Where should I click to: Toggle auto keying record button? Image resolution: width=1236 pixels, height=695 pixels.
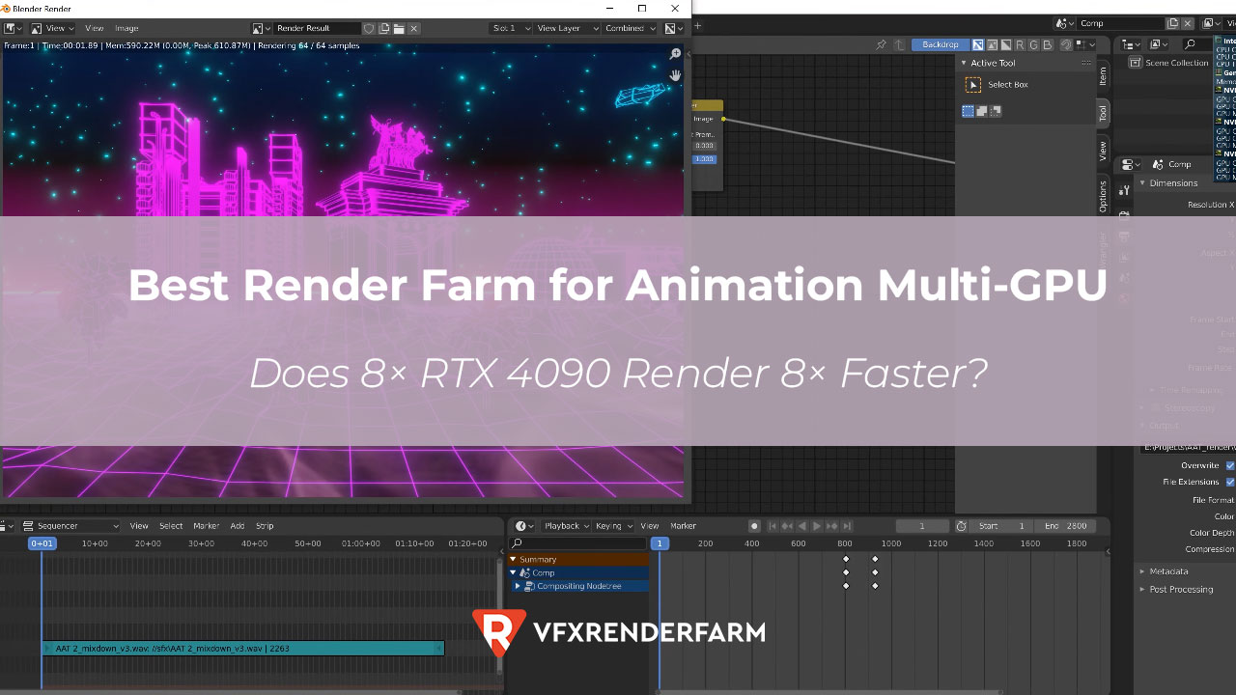pyautogui.click(x=754, y=526)
